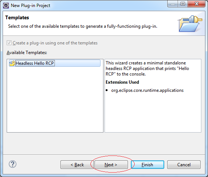The height and width of the screenshot is (177, 208).
Task: Click the template description text pane
Action: click(x=153, y=96)
